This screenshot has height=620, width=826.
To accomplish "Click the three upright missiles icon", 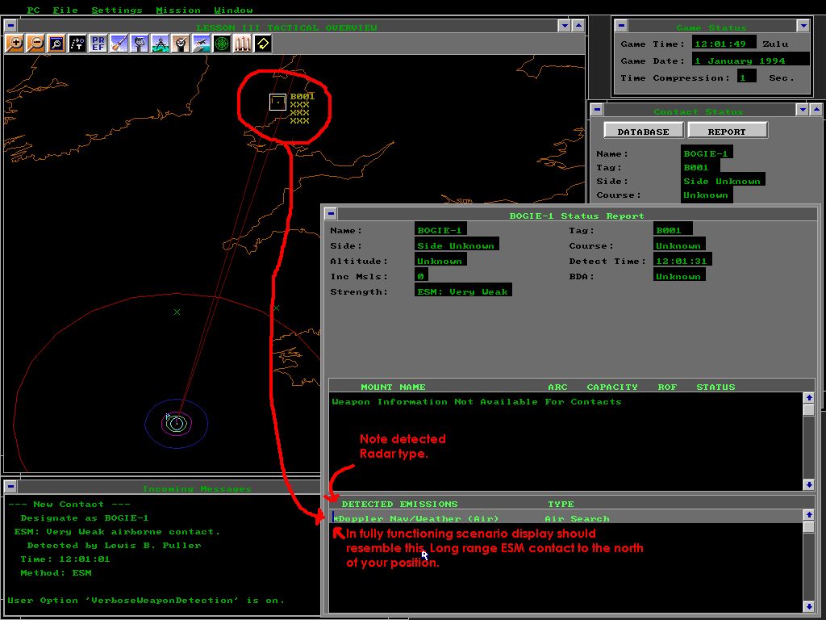I will [242, 44].
